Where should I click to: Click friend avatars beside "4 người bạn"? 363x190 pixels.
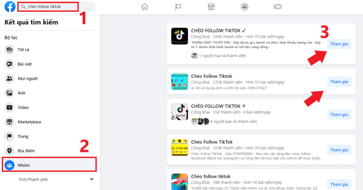(200, 121)
